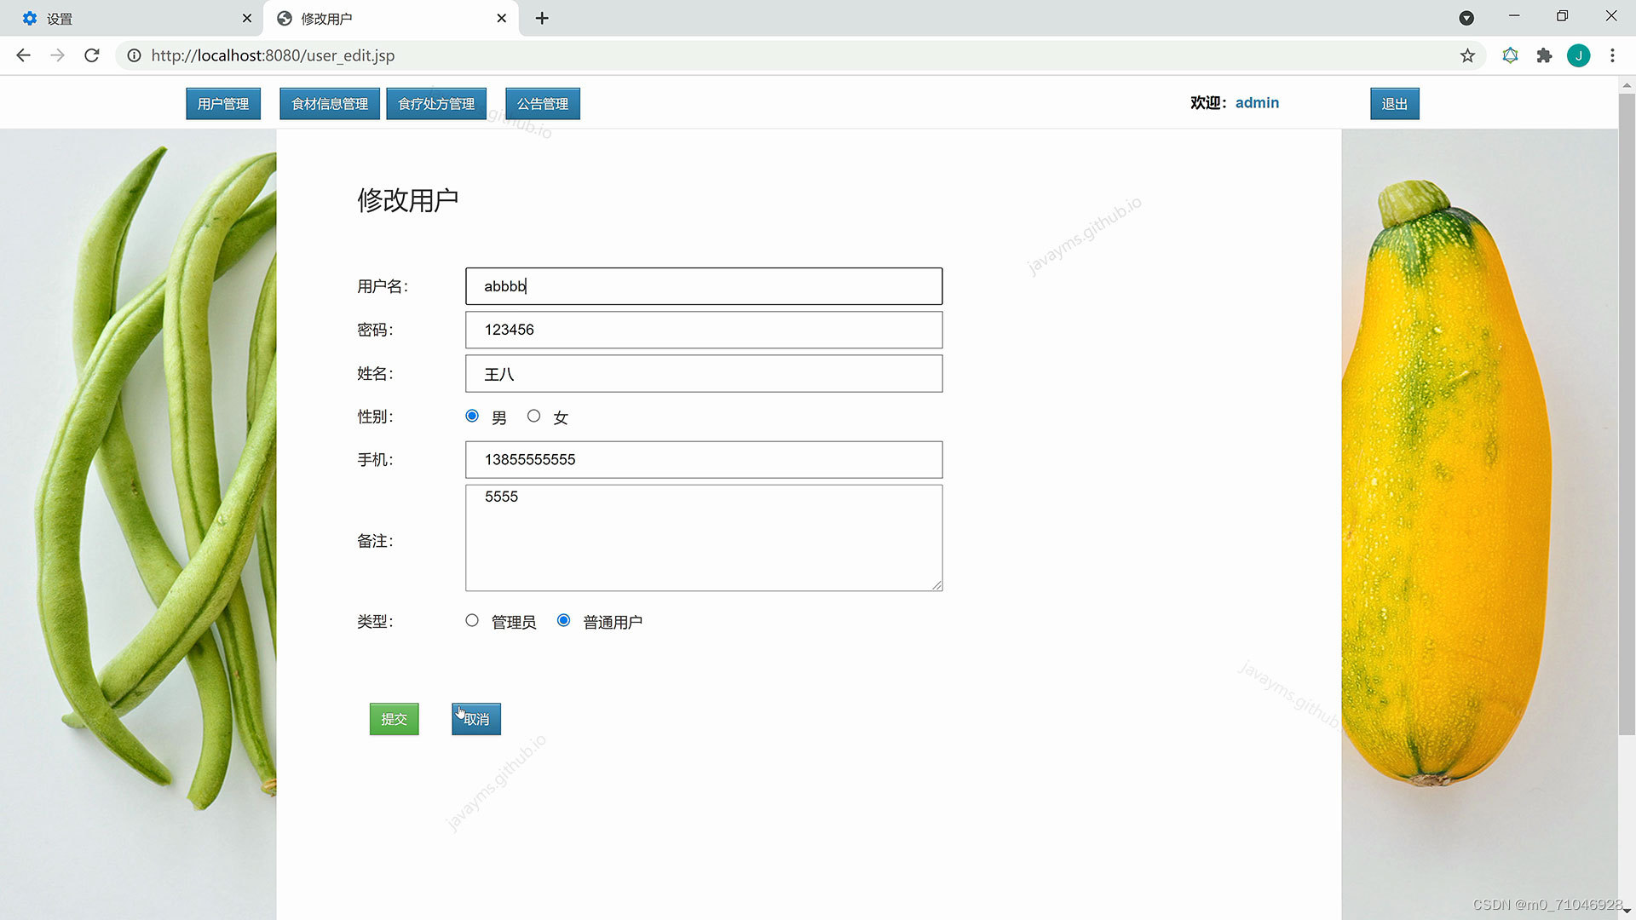Click the browser back arrow
Screen dimensions: 1636x920
click(x=23, y=55)
